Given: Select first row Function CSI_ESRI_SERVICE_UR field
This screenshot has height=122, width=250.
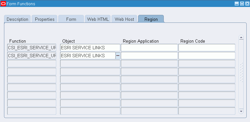Looking at the screenshot, I should 32,48.
